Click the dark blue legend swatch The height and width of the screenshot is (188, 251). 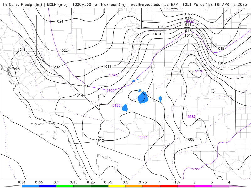[48, 186]
